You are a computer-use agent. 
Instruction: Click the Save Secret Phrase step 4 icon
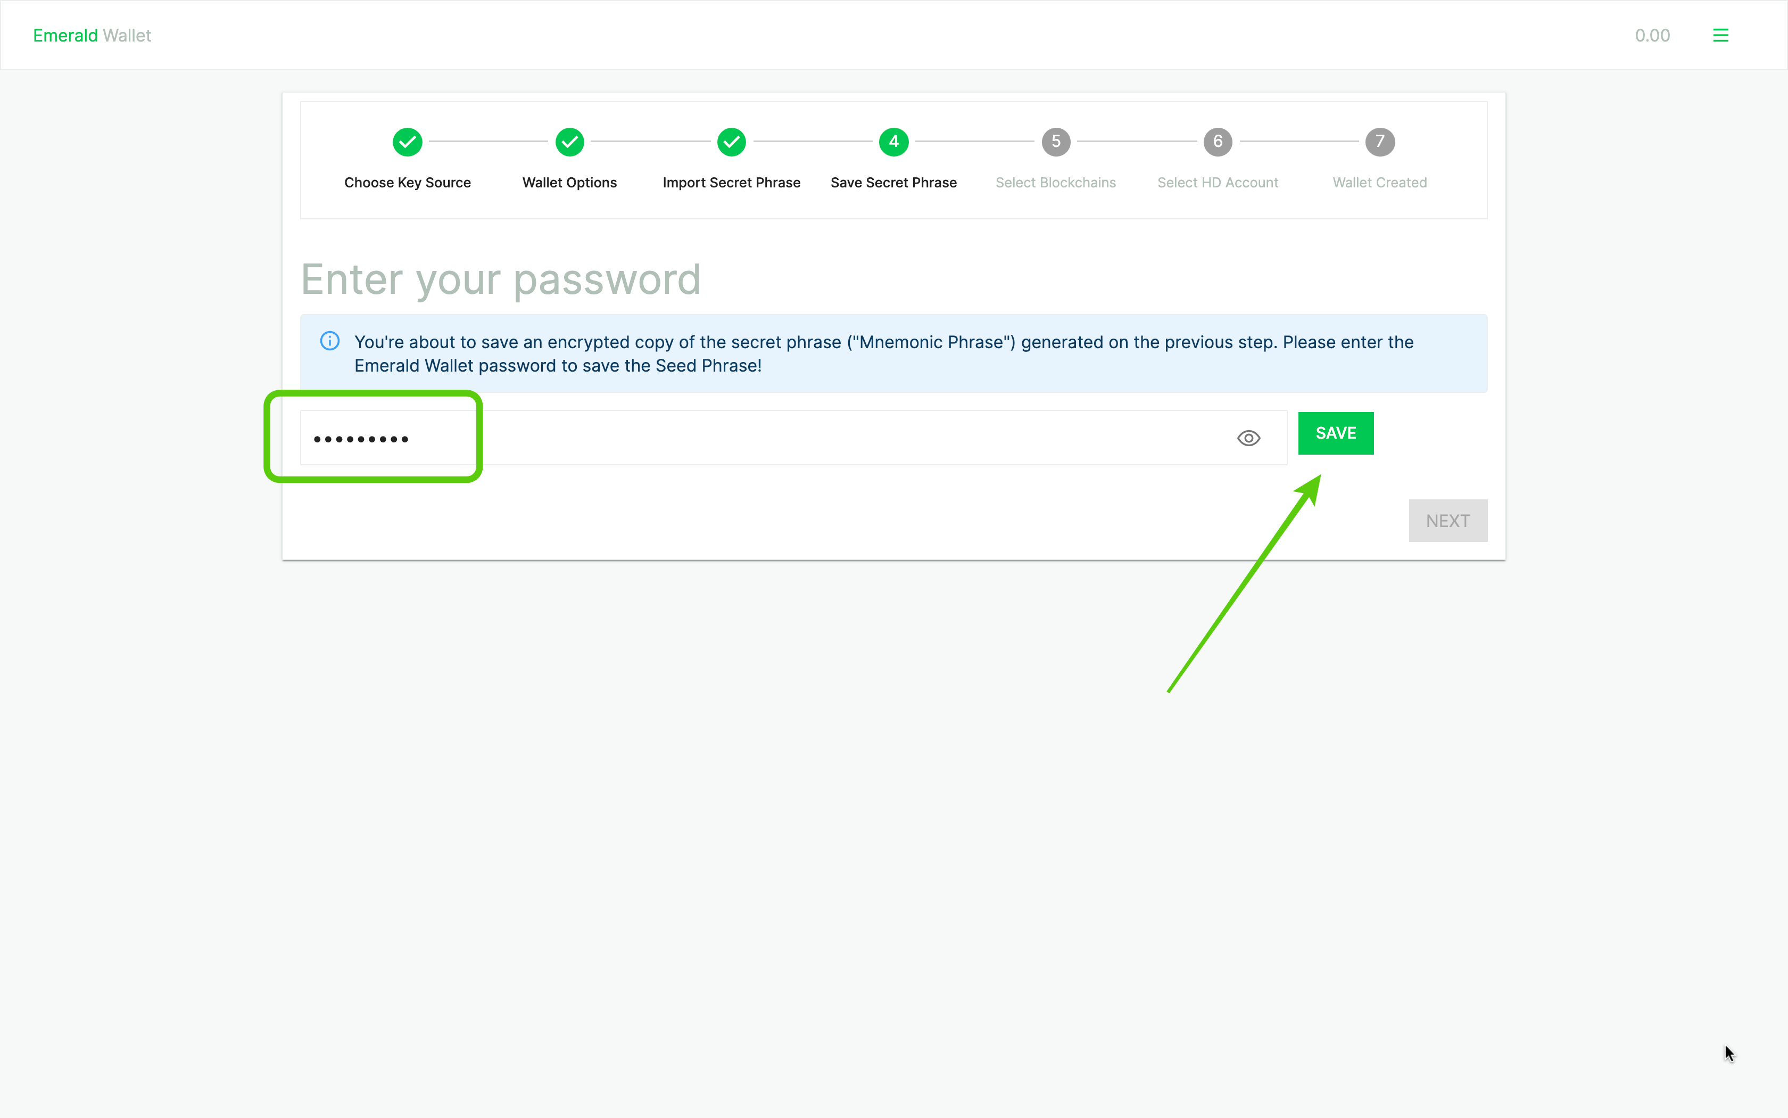coord(893,141)
